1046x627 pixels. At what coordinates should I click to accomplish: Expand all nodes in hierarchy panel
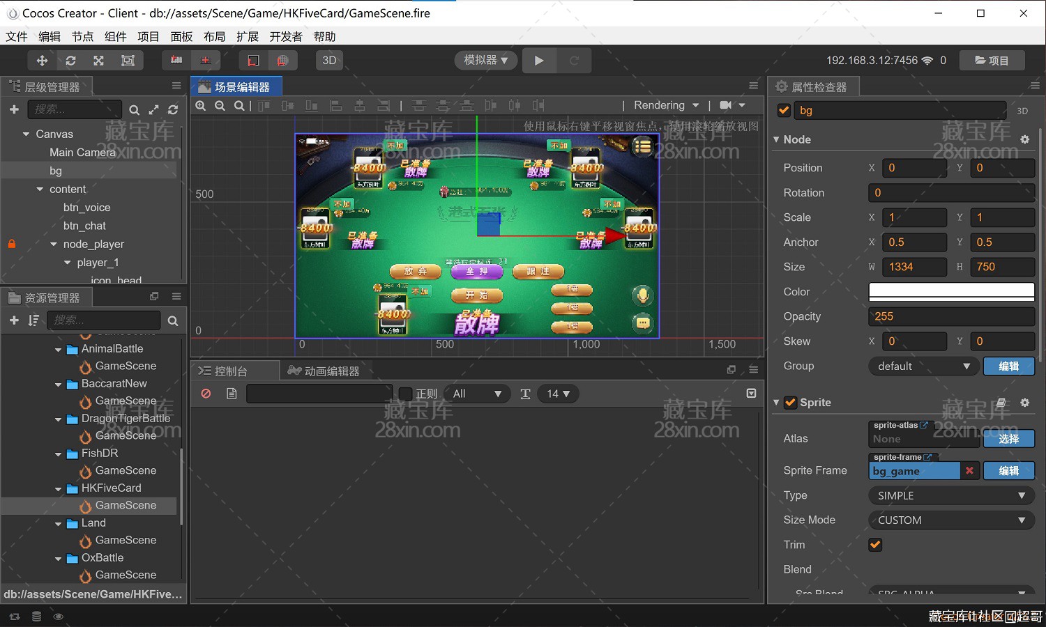(153, 109)
